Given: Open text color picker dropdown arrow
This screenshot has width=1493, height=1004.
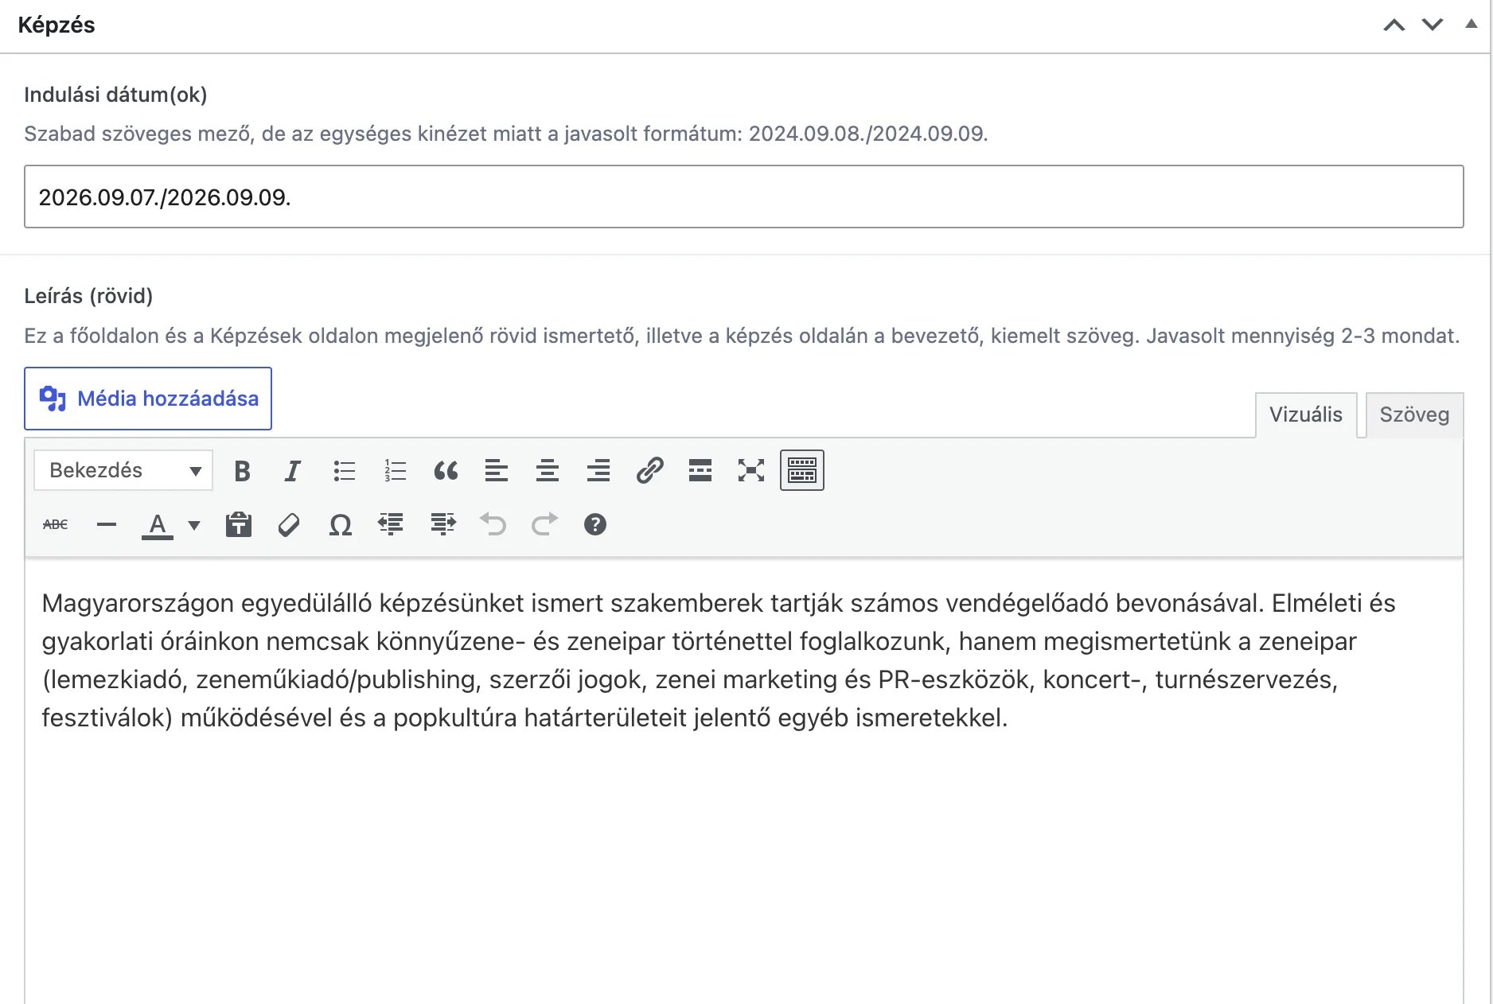Looking at the screenshot, I should click(x=194, y=524).
